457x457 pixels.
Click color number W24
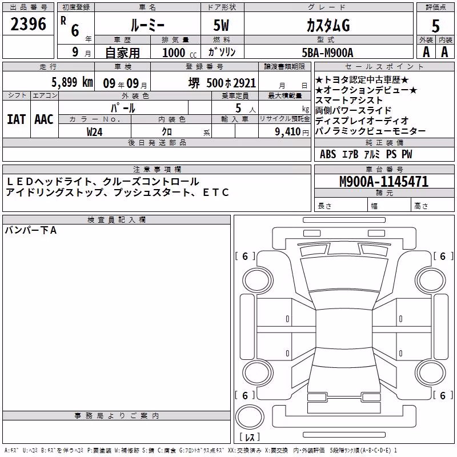coord(95,132)
